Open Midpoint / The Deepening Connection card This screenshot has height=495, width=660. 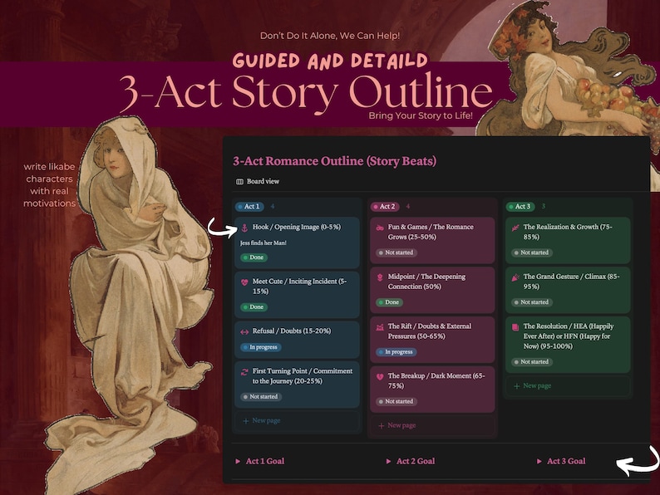point(432,290)
